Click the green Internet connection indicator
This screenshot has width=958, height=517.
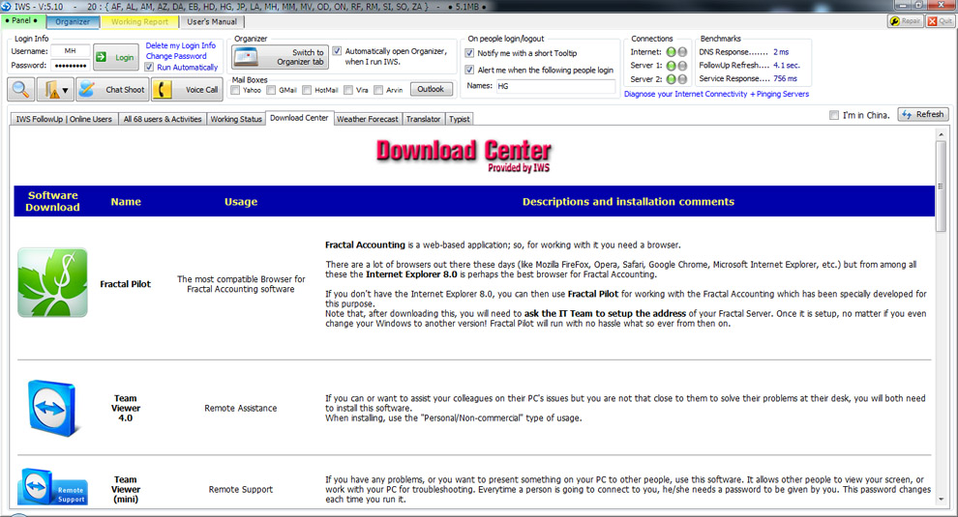671,52
